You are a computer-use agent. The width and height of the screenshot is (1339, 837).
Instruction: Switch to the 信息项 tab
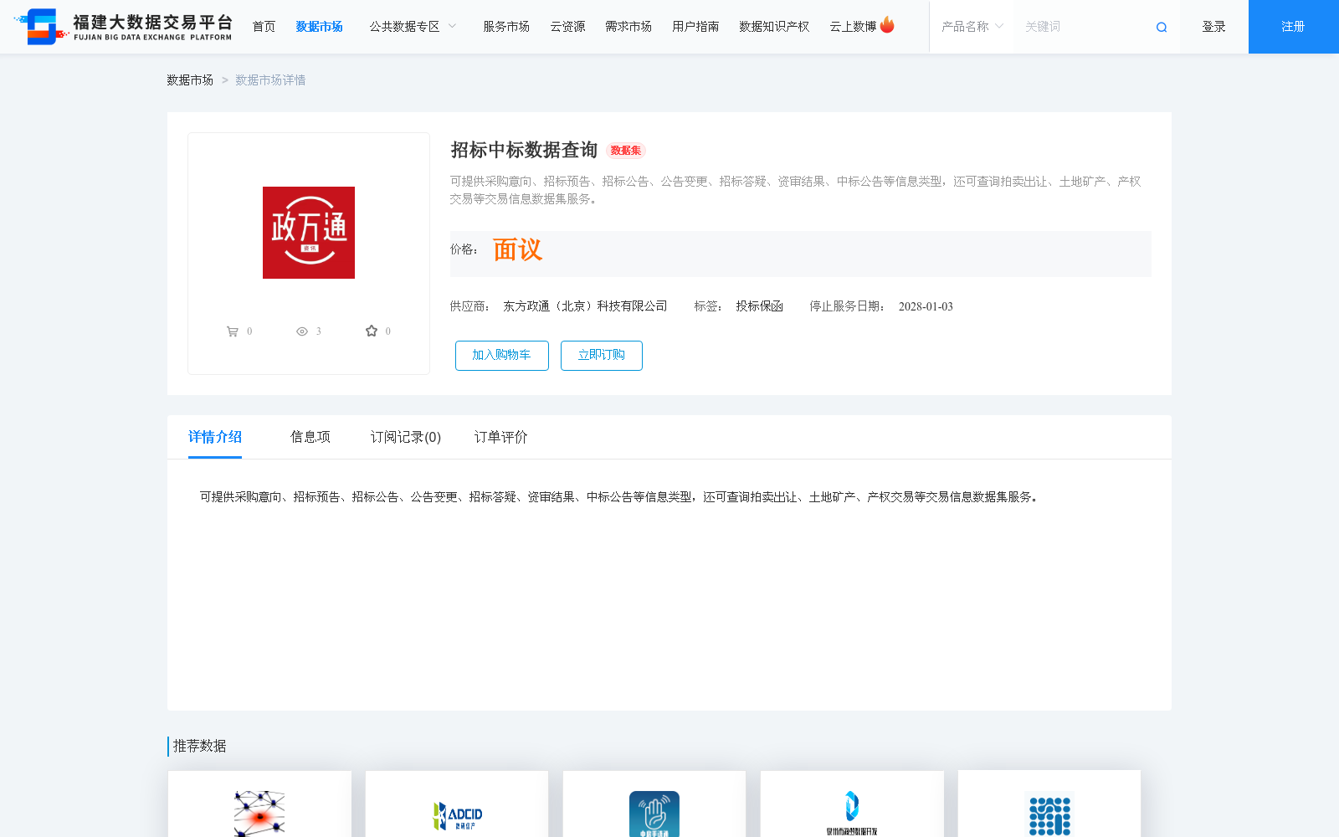[x=310, y=437]
